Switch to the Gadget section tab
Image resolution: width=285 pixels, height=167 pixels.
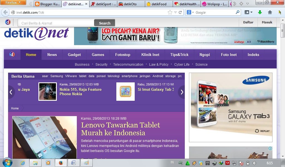(74, 55)
